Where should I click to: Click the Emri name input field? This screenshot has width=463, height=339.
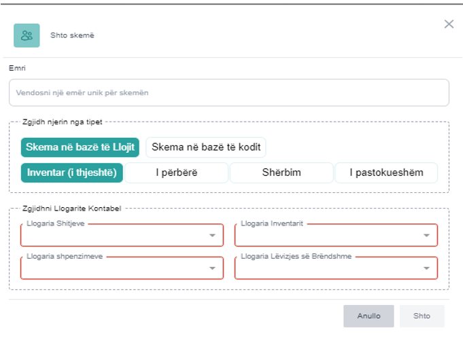(228, 92)
